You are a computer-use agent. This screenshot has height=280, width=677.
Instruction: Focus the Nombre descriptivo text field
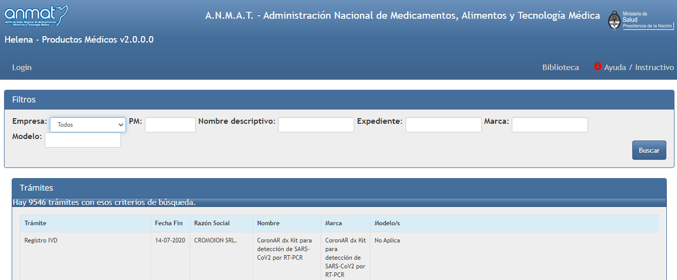[316, 125]
